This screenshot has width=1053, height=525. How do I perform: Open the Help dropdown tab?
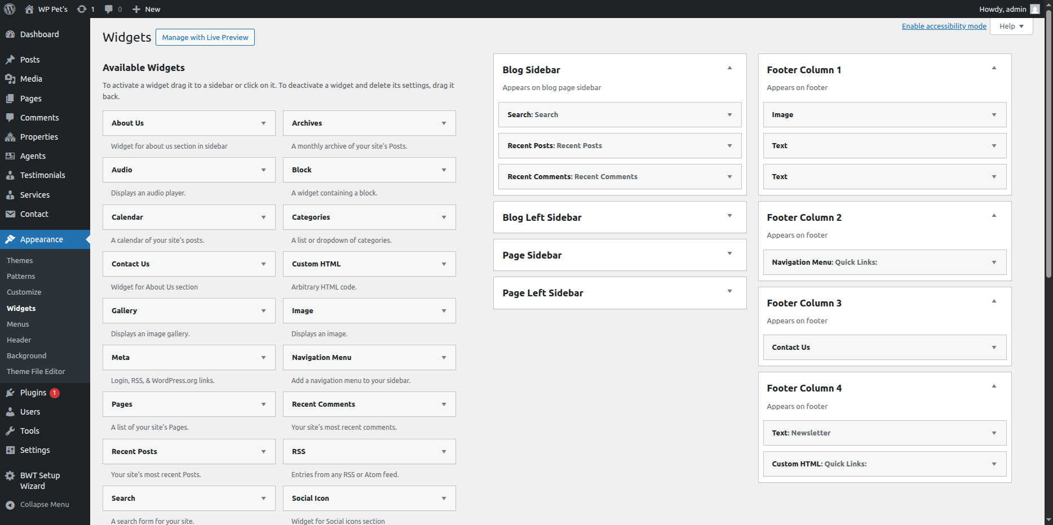point(1011,26)
